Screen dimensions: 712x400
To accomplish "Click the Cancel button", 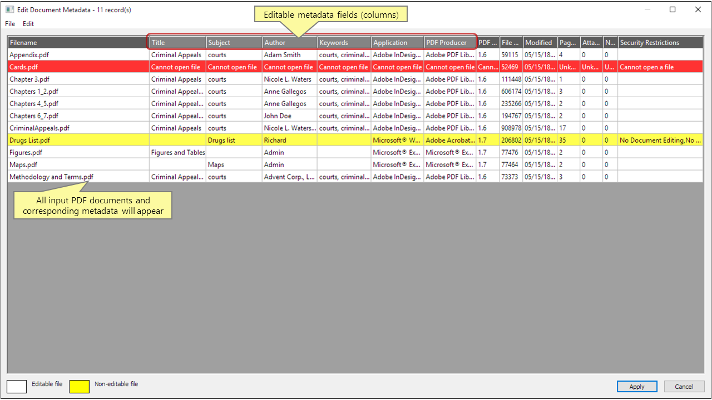I will tap(684, 386).
